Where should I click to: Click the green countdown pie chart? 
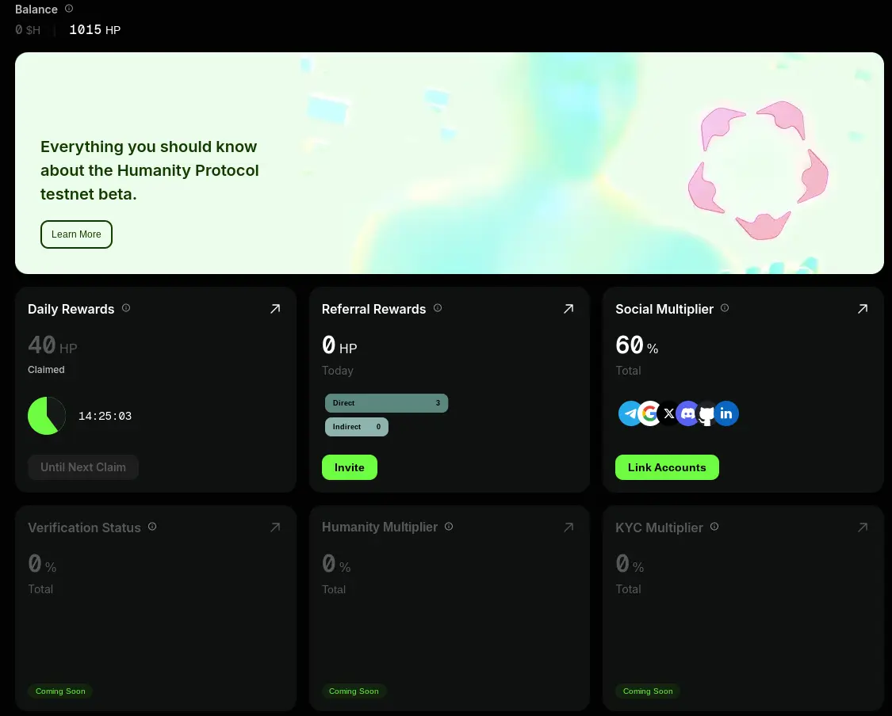[x=47, y=416]
